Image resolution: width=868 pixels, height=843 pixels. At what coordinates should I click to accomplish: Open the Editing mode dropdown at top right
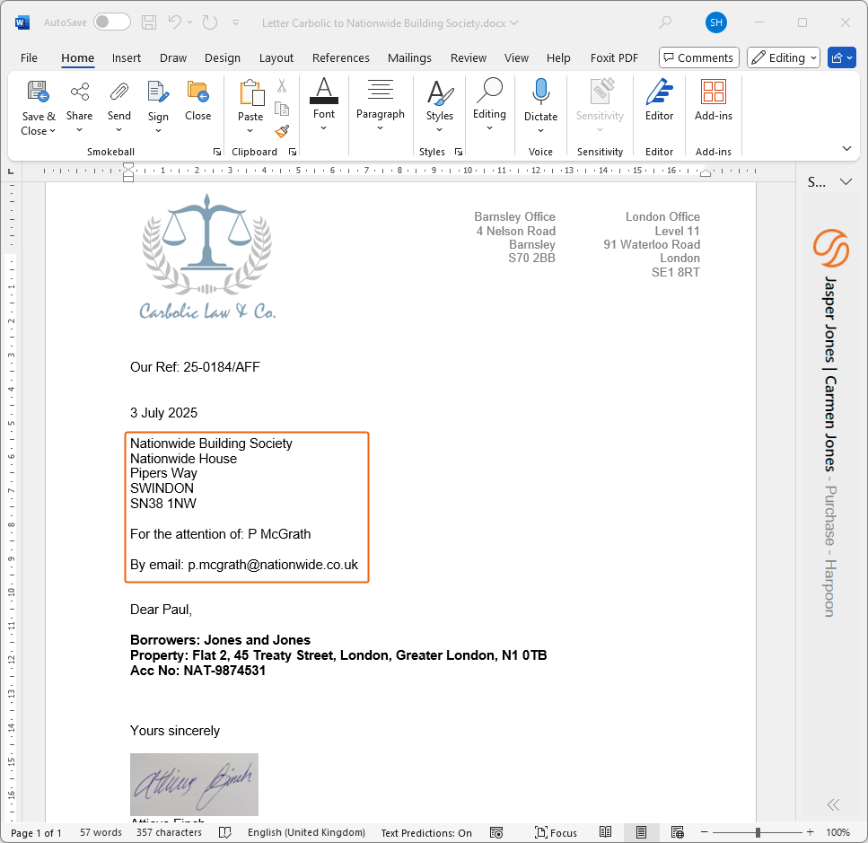click(x=784, y=57)
